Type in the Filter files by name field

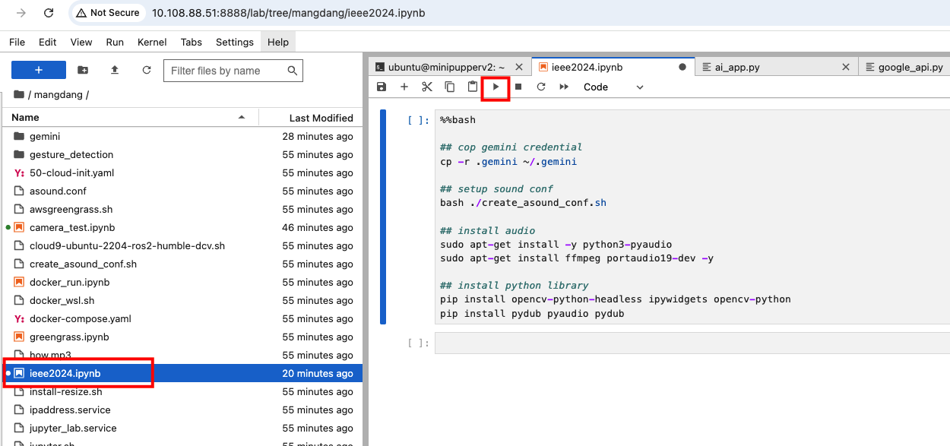point(226,71)
